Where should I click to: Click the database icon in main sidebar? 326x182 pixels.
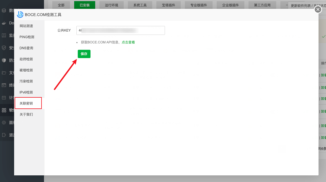(4, 11)
